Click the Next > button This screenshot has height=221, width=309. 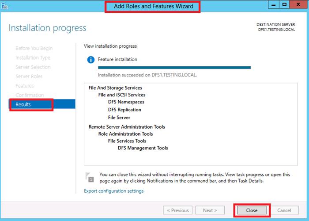coord(210,210)
